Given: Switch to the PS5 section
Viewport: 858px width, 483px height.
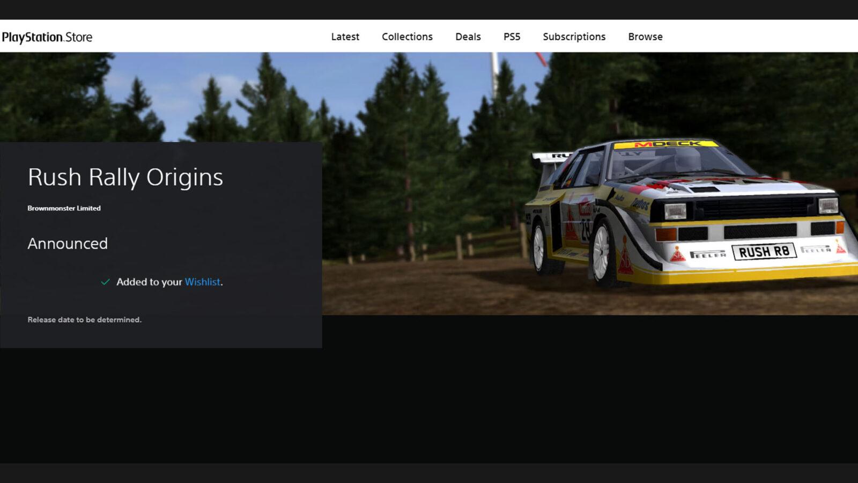Looking at the screenshot, I should (x=512, y=36).
